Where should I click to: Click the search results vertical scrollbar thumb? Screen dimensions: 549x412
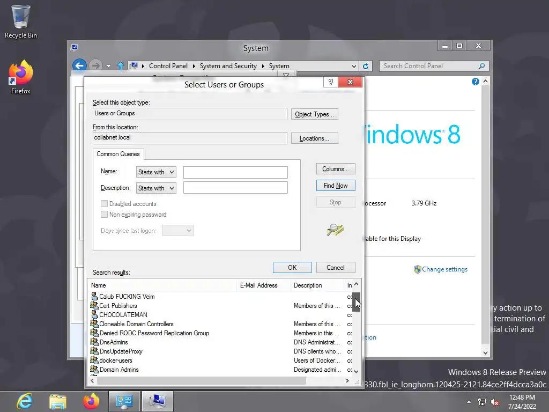pyautogui.click(x=356, y=302)
